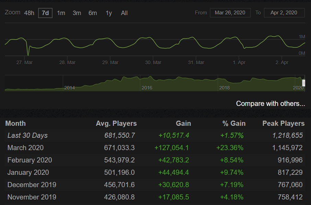The width and height of the screenshot is (311, 205).
Task: Select the 6m zoom range
Action: pyautogui.click(x=92, y=13)
